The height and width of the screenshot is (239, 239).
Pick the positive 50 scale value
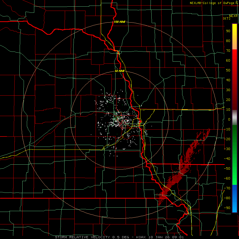[228, 70]
